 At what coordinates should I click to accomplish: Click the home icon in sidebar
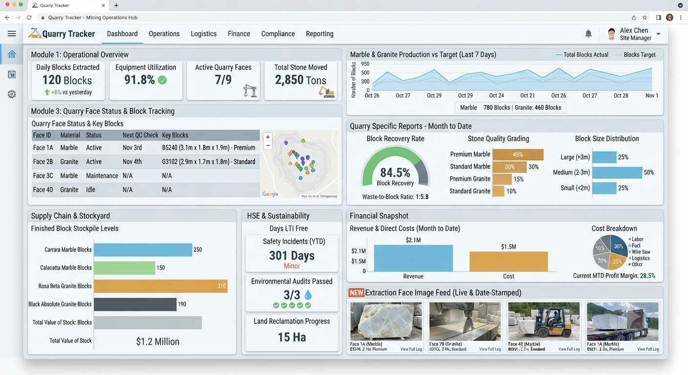(x=12, y=54)
